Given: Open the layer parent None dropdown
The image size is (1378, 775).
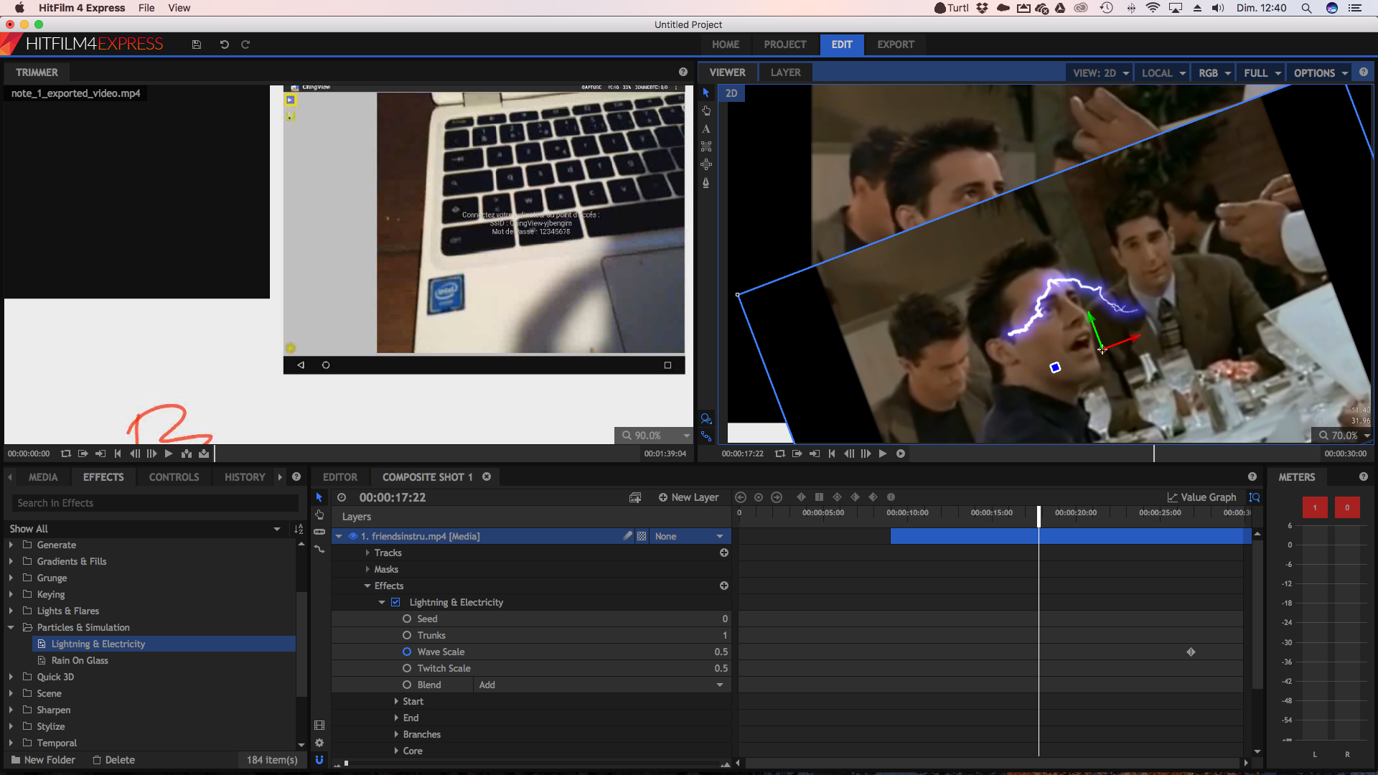Looking at the screenshot, I should coord(689,536).
